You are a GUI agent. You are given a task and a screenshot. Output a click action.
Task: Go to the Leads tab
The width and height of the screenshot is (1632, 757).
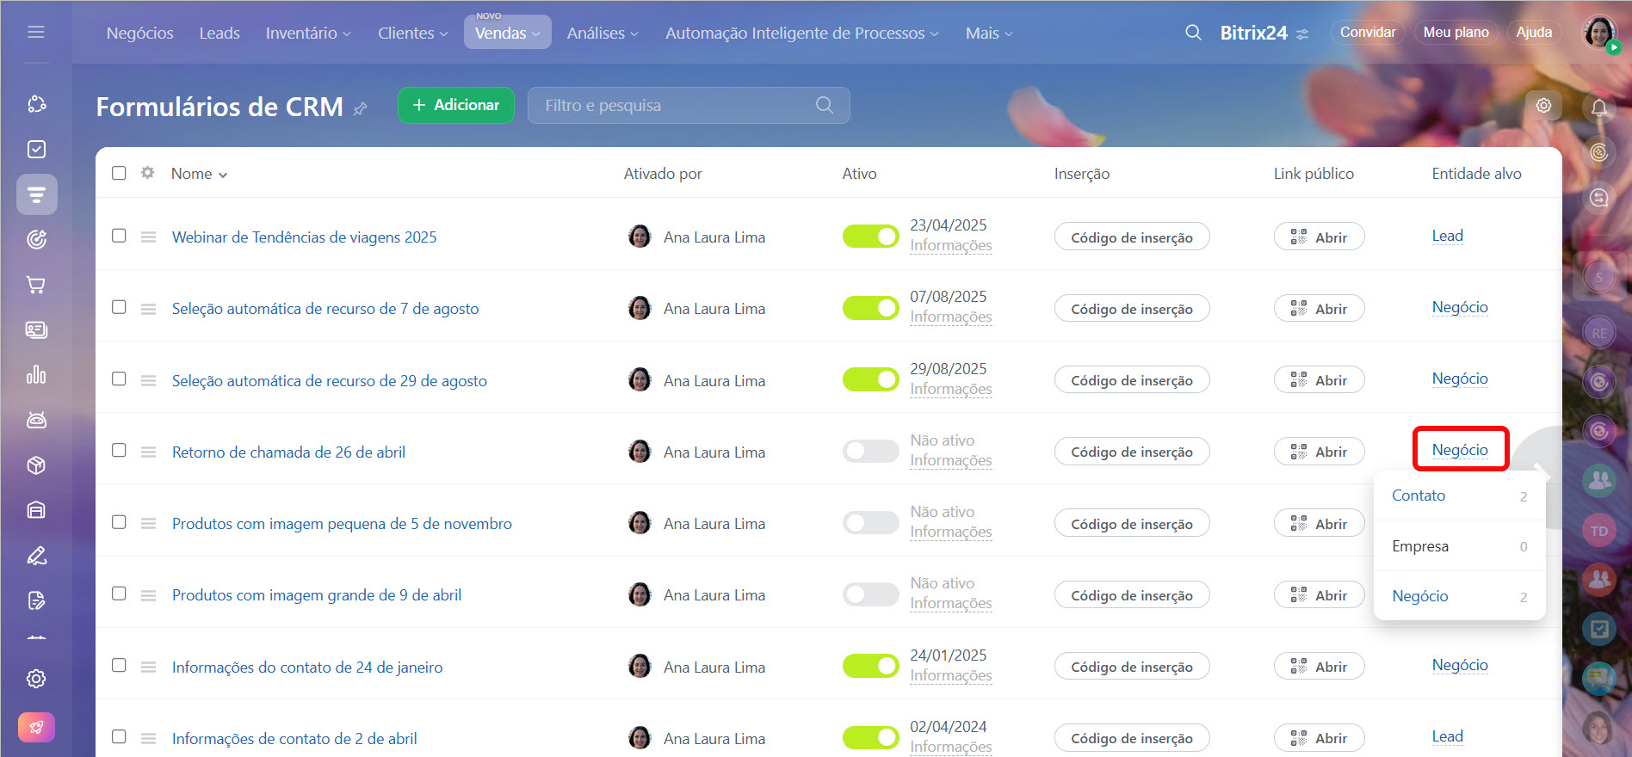click(219, 34)
